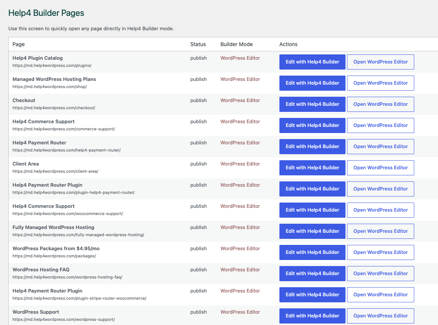Click the md.help4wordpress.com/shop/ URL
The width and height of the screenshot is (438, 325).
pos(49,87)
